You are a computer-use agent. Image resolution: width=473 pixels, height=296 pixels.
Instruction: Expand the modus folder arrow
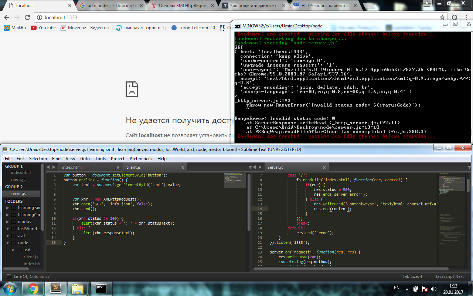coord(8,222)
